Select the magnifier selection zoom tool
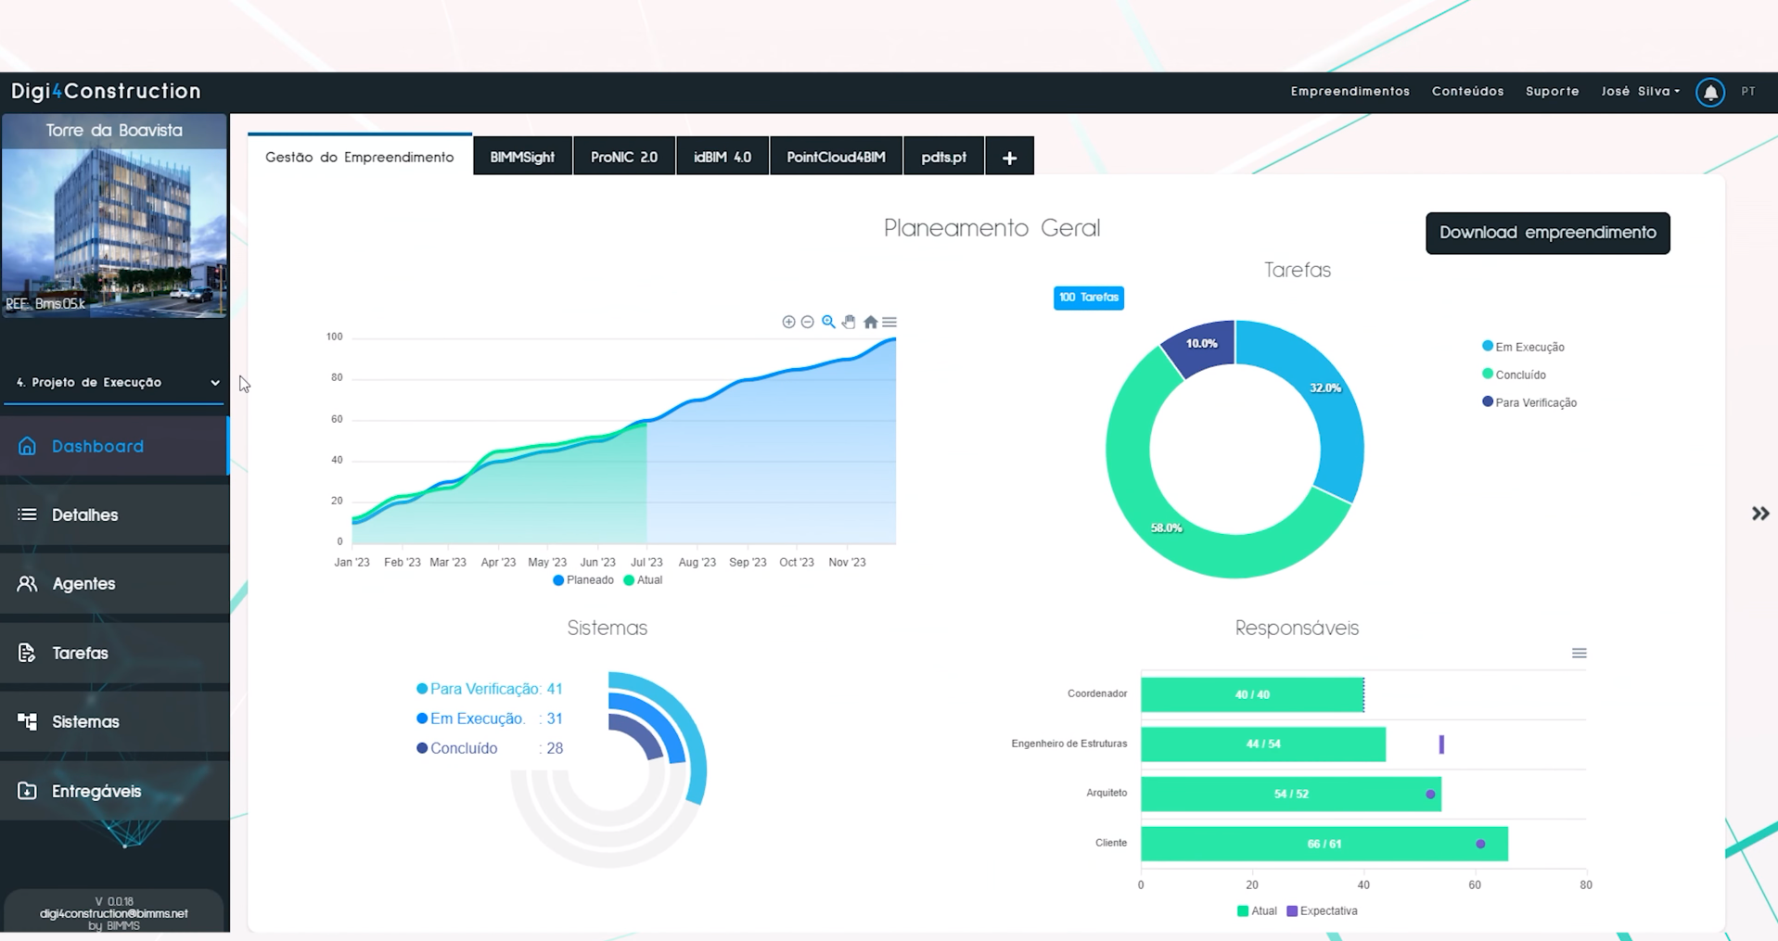 coord(828,322)
